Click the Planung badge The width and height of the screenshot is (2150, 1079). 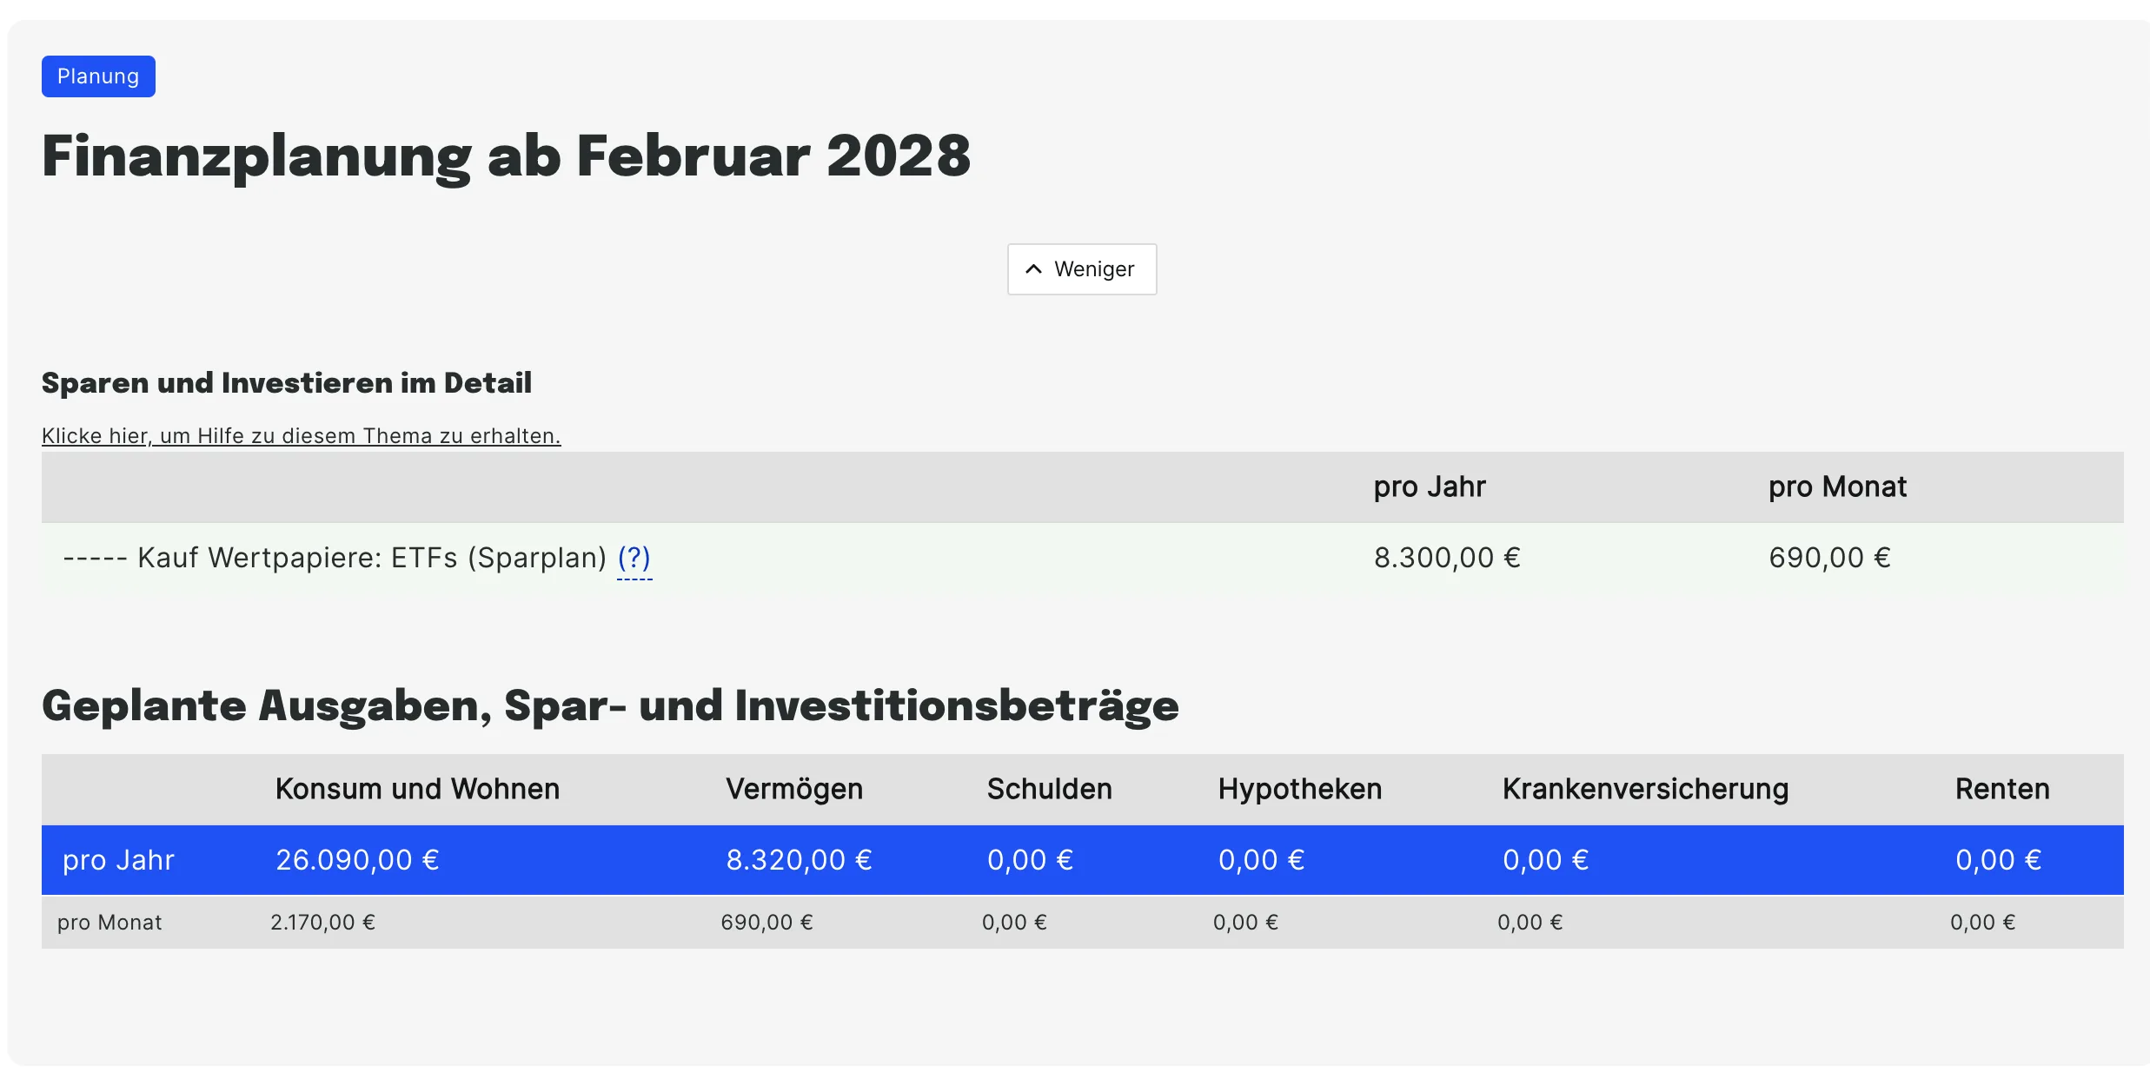(98, 76)
